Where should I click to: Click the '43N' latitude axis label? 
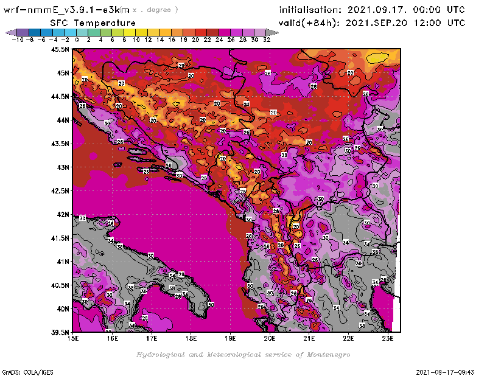(x=63, y=167)
